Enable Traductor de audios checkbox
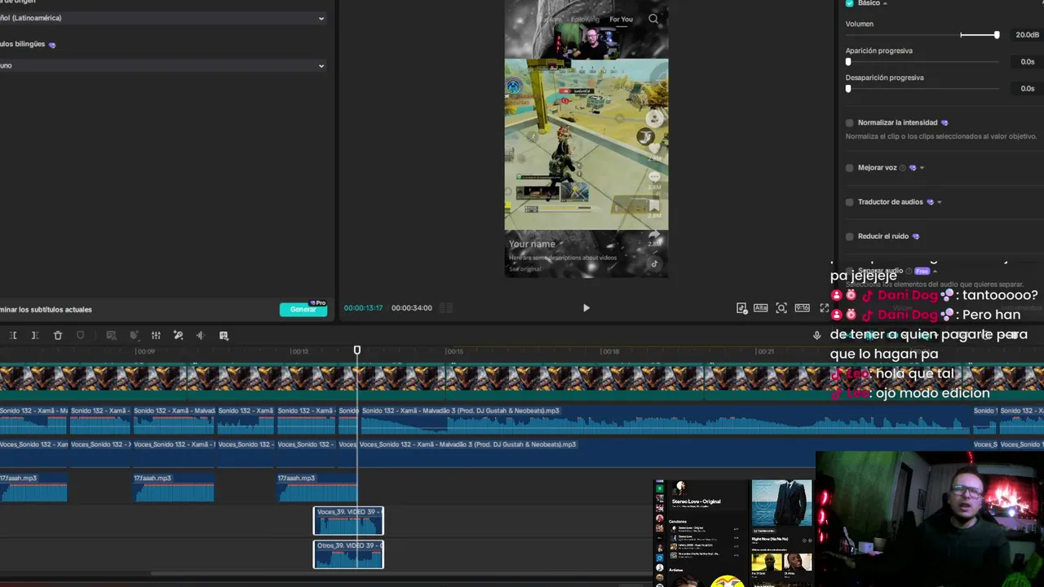 [850, 202]
